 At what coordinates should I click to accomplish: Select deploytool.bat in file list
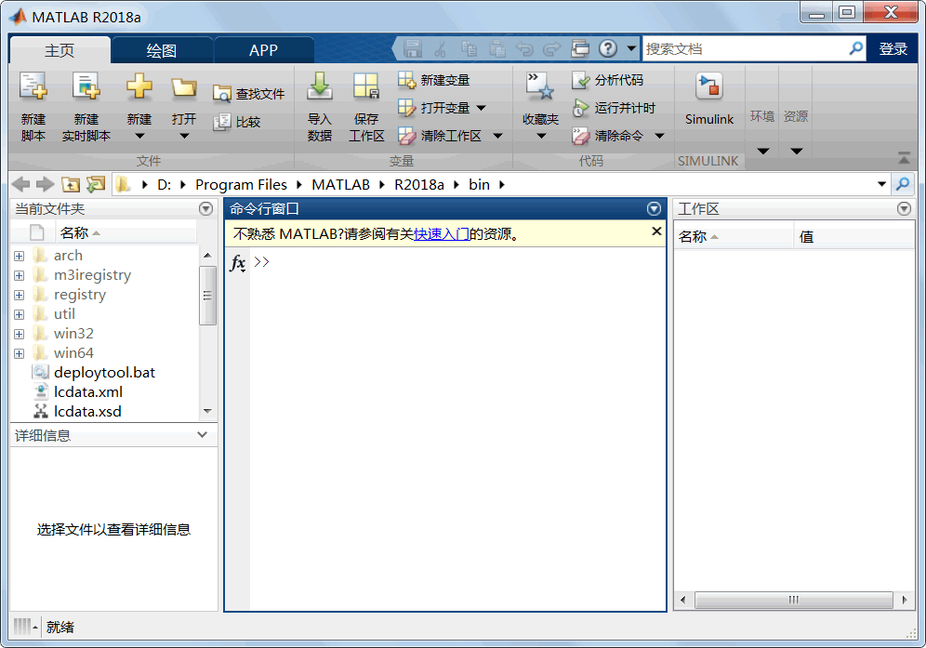(x=104, y=373)
